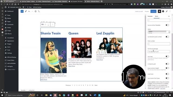Open WPvivid Backup in admin sidebar
The image size is (173, 97).
tap(12, 57)
